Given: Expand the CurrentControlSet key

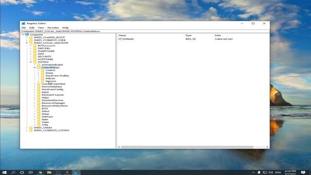Looking at the screenshot, I should [x=35, y=84].
